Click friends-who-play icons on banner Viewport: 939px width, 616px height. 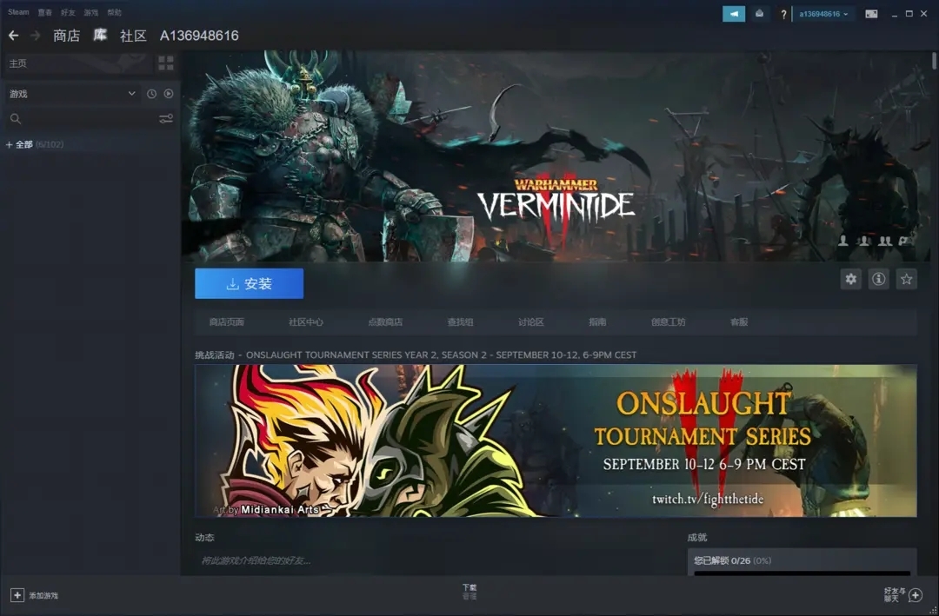(x=876, y=241)
